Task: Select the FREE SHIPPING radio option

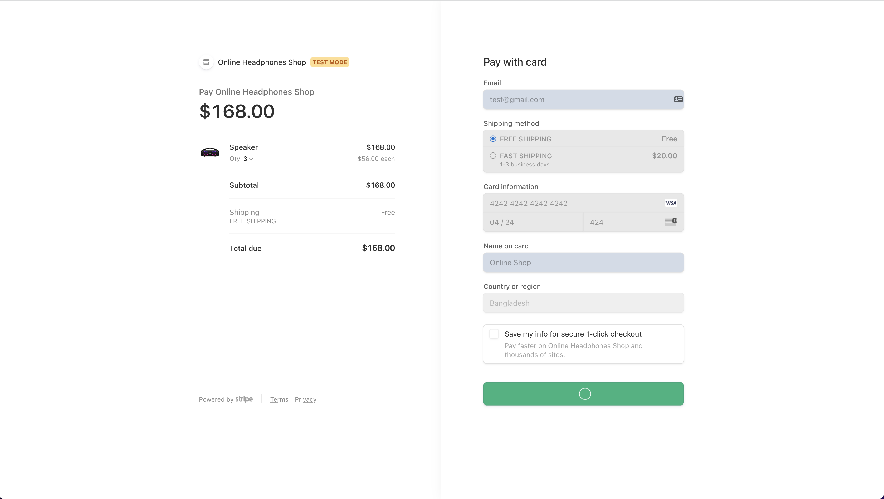Action: click(493, 139)
